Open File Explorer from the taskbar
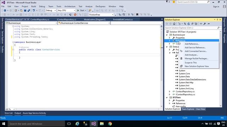227x127 pixels. pyautogui.click(x=102, y=124)
